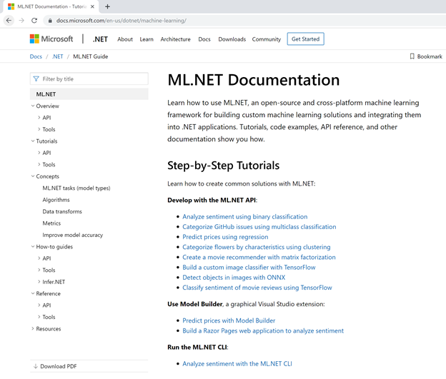Select ML.NET in the sidebar
The width and height of the screenshot is (446, 379).
click(89, 94)
